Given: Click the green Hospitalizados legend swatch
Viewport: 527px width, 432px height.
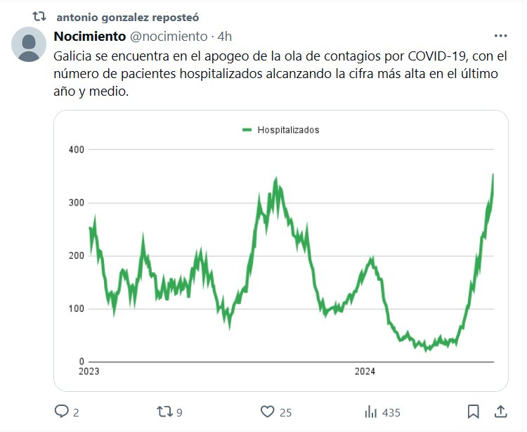Looking at the screenshot, I should point(247,130).
